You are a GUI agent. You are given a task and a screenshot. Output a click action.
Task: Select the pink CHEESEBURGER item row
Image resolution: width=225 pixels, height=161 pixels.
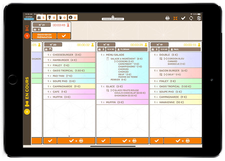[x=69, y=55]
